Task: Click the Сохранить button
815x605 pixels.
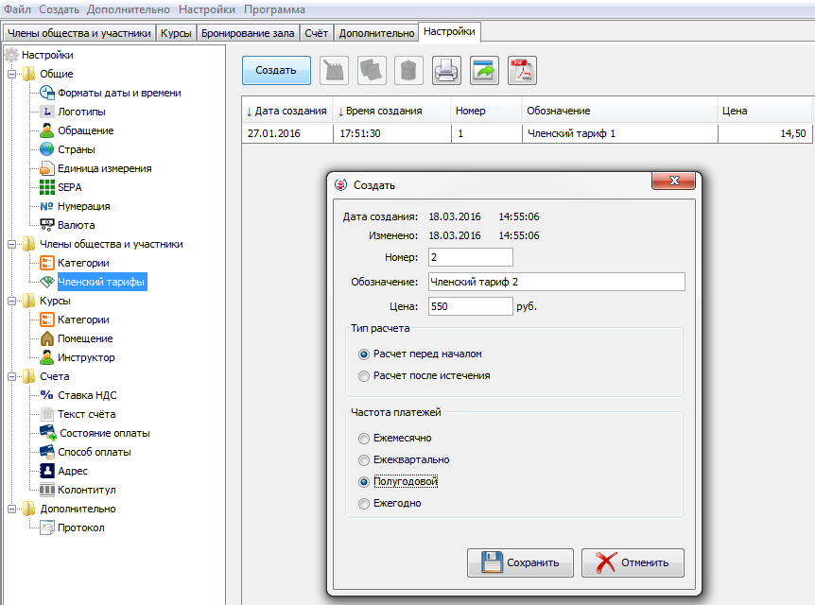Action: 520,562
